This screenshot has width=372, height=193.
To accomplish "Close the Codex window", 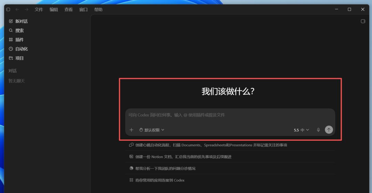I will pyautogui.click(x=363, y=9).
